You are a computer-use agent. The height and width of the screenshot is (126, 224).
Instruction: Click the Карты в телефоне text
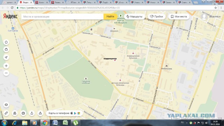[x=59, y=113]
